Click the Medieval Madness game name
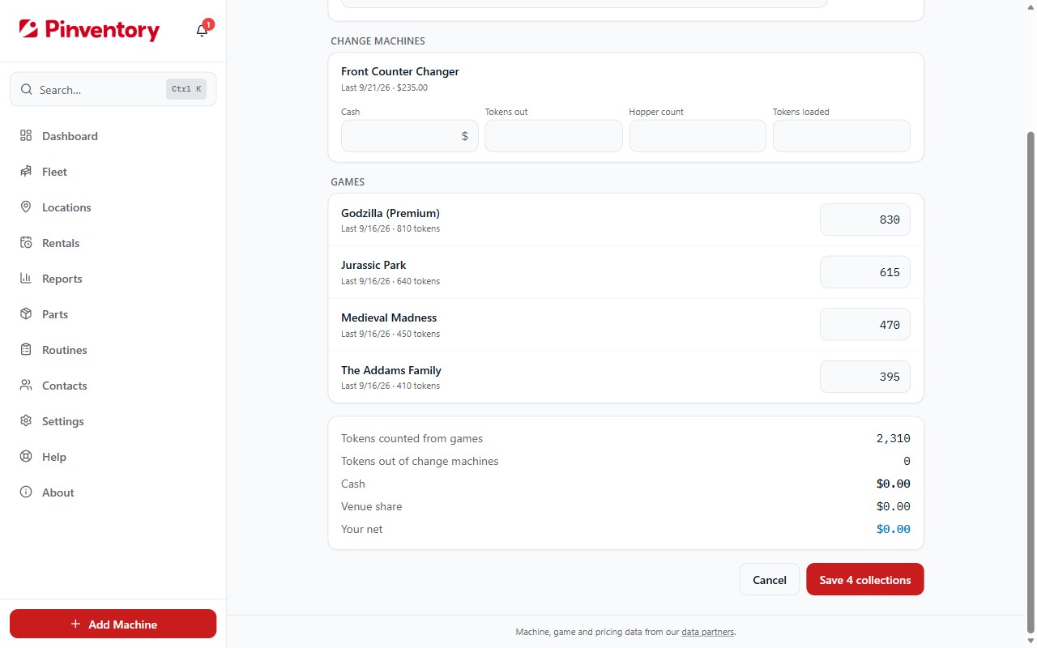Viewport: 1037px width, 648px height. pos(389,318)
